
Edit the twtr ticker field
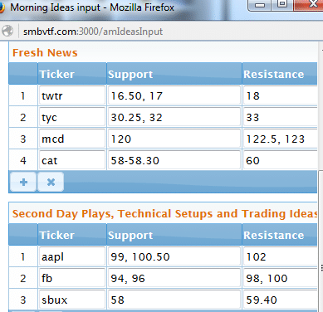click(72, 95)
